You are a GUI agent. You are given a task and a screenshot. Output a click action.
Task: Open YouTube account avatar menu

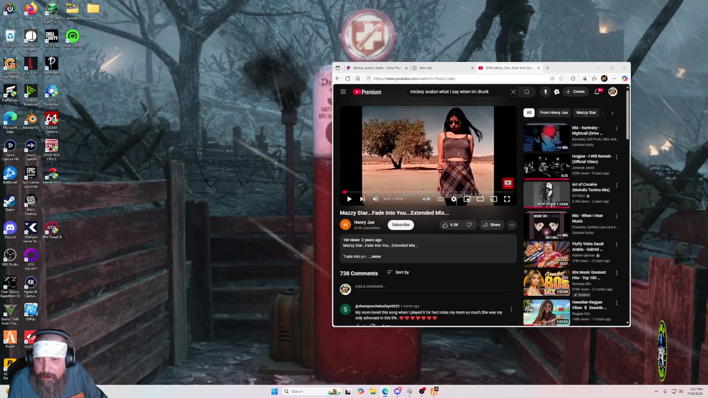612,92
